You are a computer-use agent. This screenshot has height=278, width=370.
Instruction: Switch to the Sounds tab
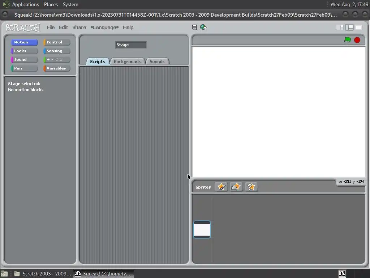coord(157,62)
